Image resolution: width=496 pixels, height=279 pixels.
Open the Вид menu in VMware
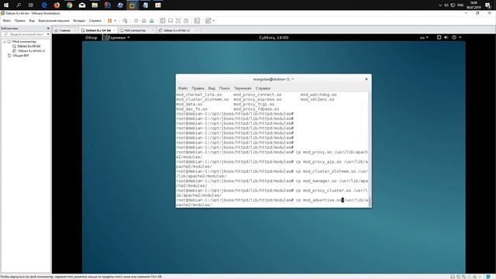32,21
